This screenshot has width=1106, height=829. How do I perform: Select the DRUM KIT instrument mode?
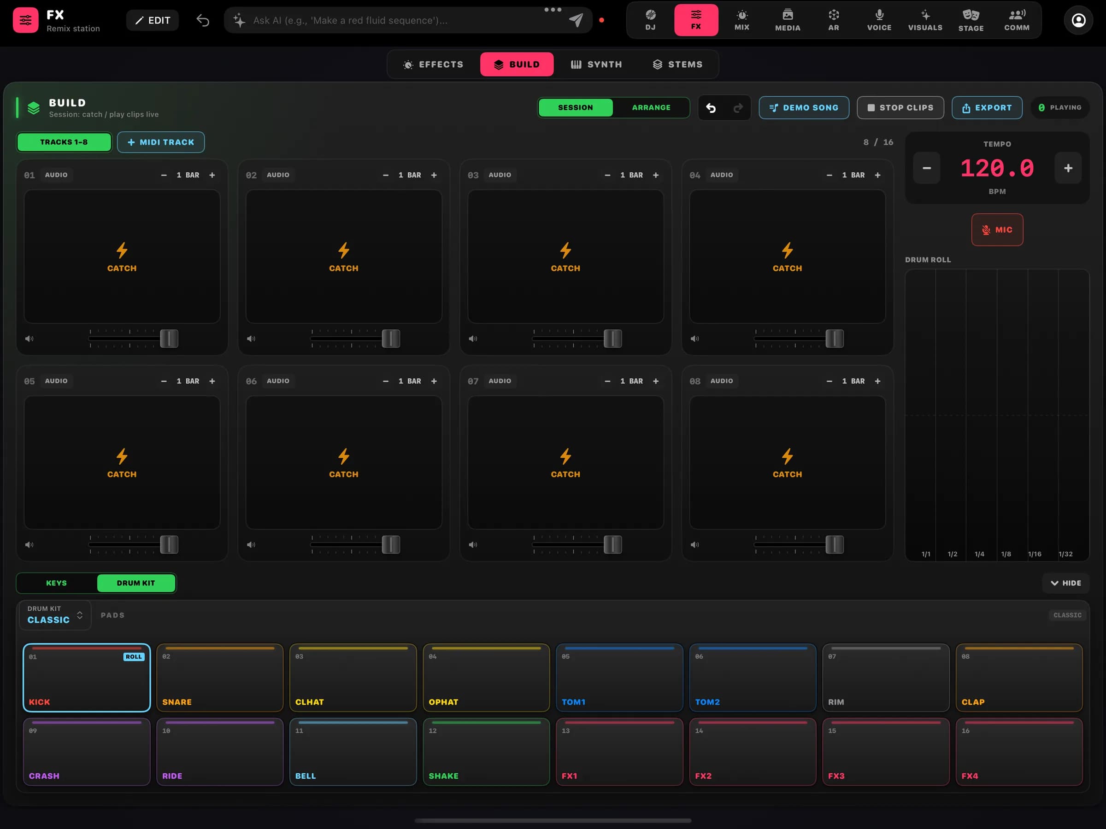136,583
